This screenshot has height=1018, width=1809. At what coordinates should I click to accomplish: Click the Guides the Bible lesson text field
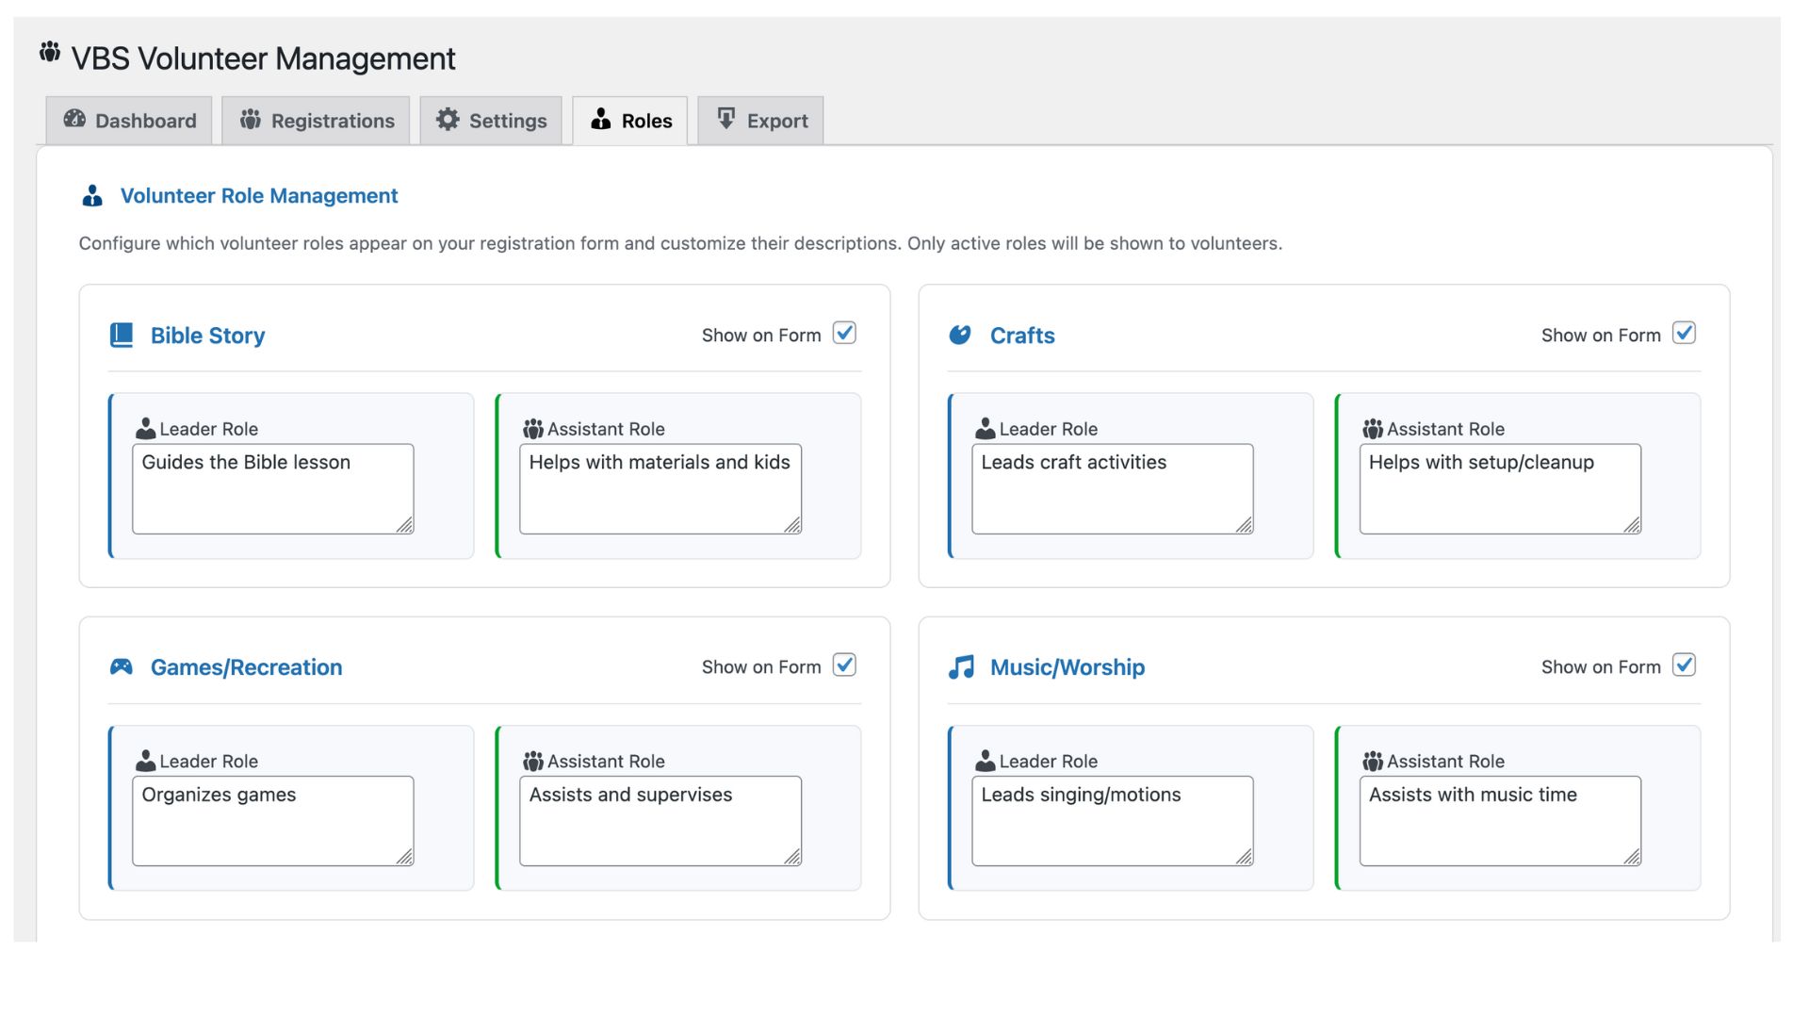272,488
